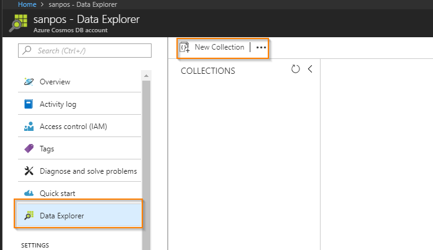Click the SETTINGS section label

[35, 245]
